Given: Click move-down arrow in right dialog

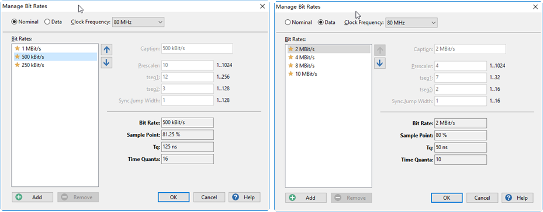Looking at the screenshot, I should coord(380,63).
